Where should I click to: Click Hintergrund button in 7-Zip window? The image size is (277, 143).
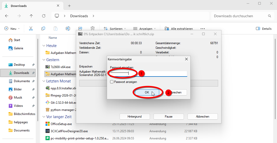(x=135, y=117)
